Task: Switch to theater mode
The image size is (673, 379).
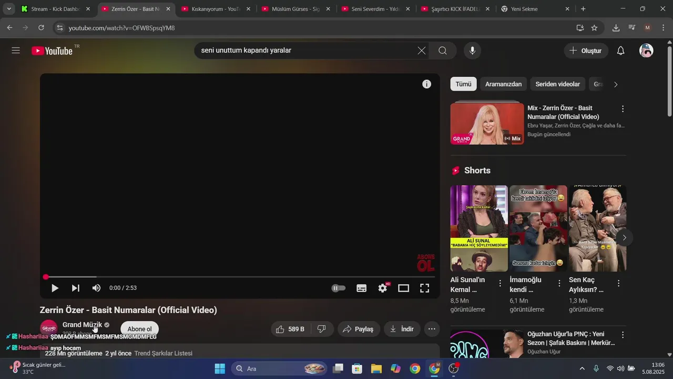Action: click(x=404, y=288)
